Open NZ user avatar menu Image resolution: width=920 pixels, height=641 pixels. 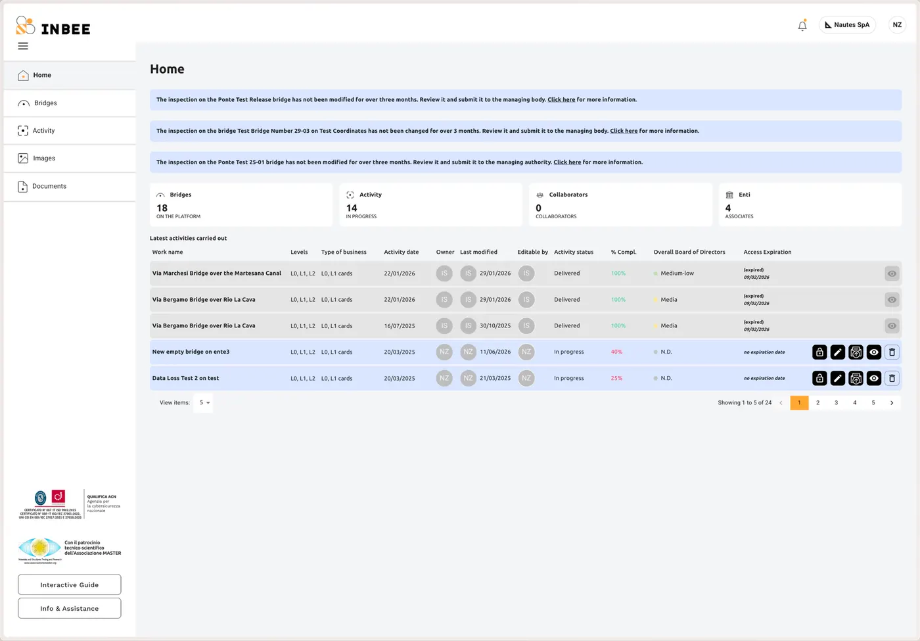coord(897,25)
